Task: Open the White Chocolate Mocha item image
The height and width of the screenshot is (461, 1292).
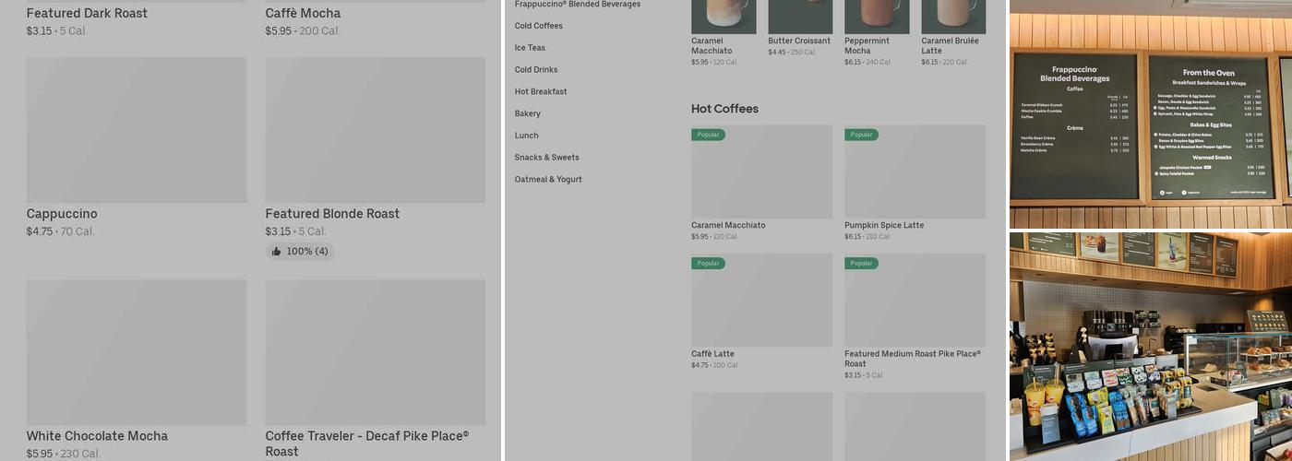Action: pos(137,352)
